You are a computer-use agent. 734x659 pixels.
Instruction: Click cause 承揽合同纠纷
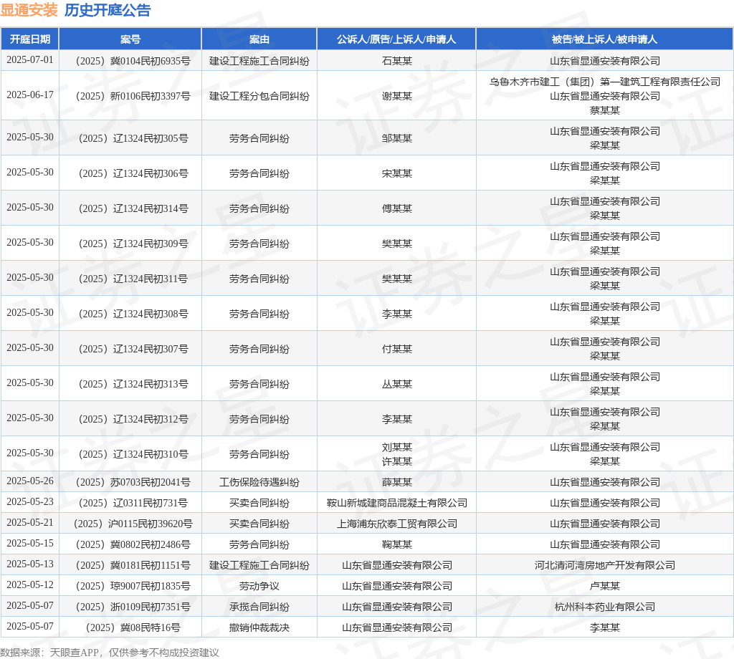(259, 607)
